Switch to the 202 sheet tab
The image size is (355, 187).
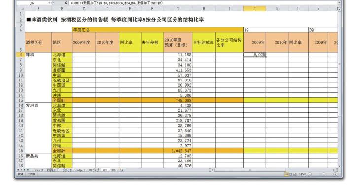click(105, 170)
